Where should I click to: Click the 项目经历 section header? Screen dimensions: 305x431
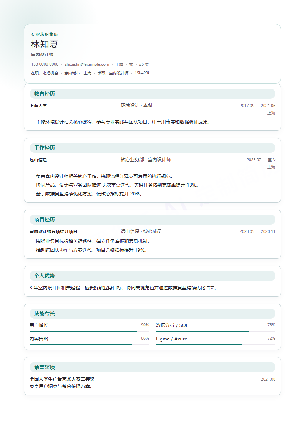[x=152, y=220]
